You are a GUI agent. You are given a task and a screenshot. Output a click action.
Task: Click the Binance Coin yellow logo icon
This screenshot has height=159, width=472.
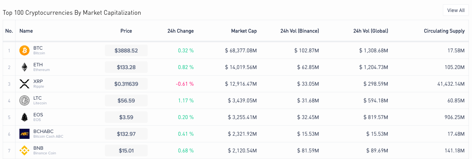tap(24, 150)
